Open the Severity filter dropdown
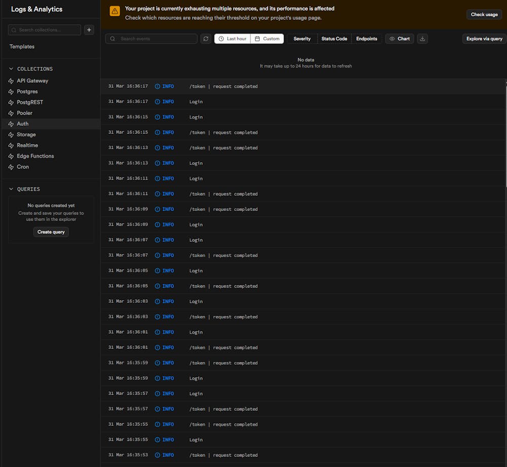Screen dimensions: 507x467 pyautogui.click(x=302, y=39)
